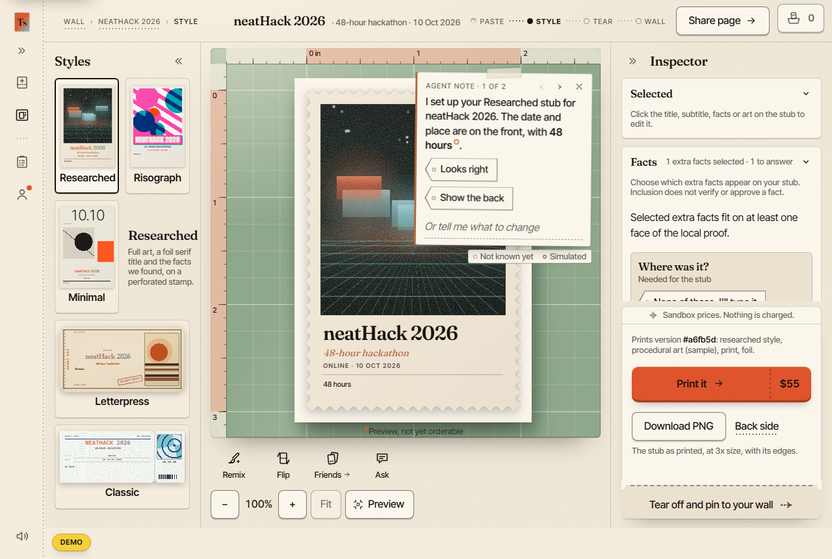Screen dimensions: 832x559
Task: Zoom out with the minus button
Action: tap(225, 504)
